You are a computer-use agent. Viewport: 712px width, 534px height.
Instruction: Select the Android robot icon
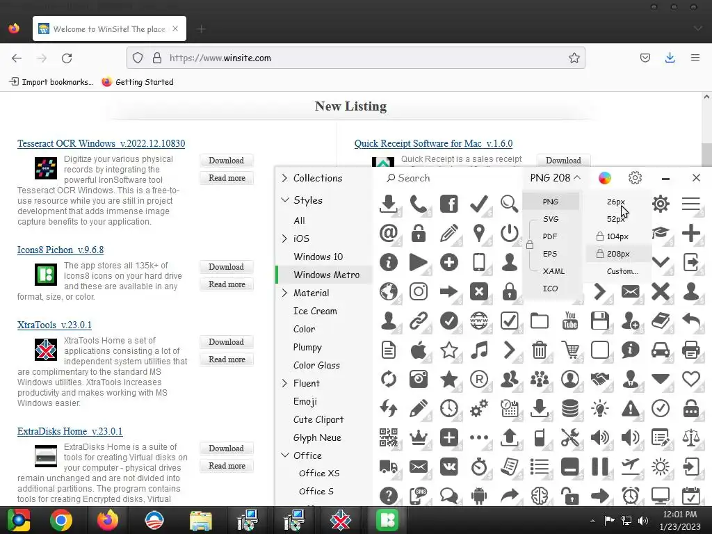click(x=479, y=496)
